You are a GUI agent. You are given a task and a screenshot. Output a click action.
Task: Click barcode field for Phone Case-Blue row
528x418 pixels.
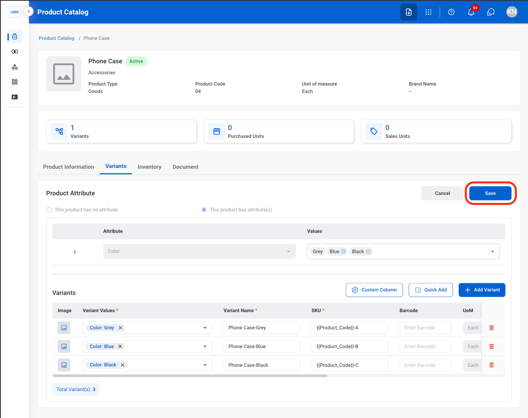[x=426, y=347]
